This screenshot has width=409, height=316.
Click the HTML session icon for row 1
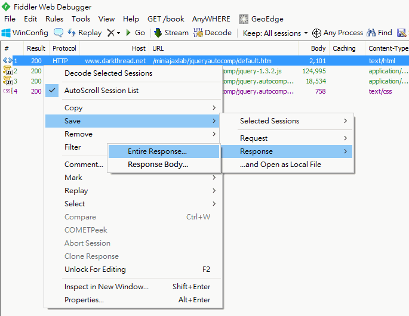(x=8, y=60)
